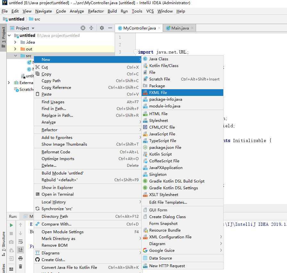Click Open Module Settings
Image resolution: width=287 pixels, height=273 pixels.
(88, 232)
